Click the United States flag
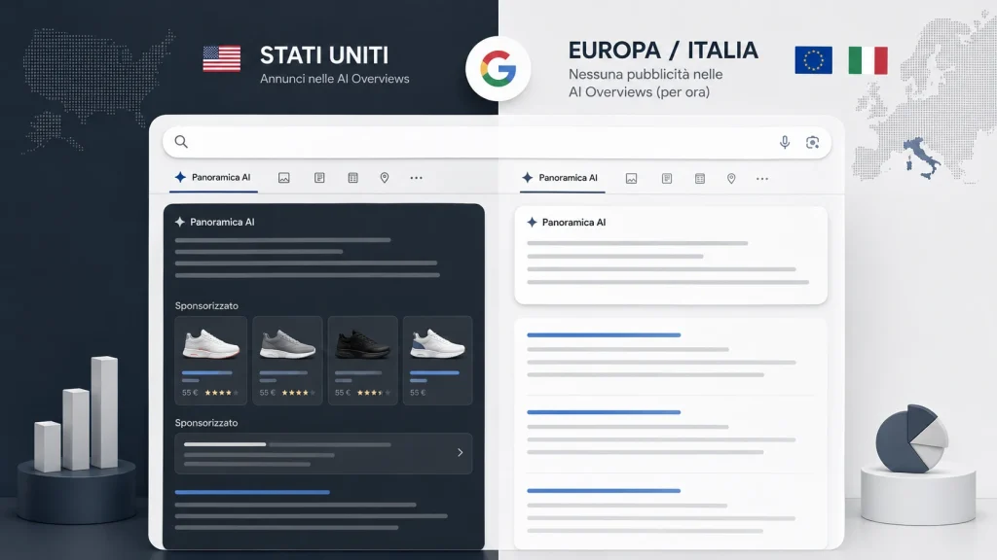The image size is (997, 560). pyautogui.click(x=221, y=59)
